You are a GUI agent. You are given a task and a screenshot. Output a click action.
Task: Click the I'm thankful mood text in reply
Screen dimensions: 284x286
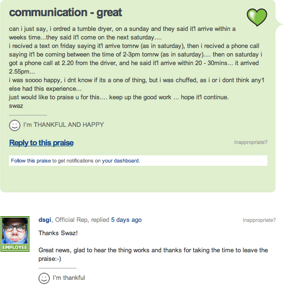click(69, 277)
